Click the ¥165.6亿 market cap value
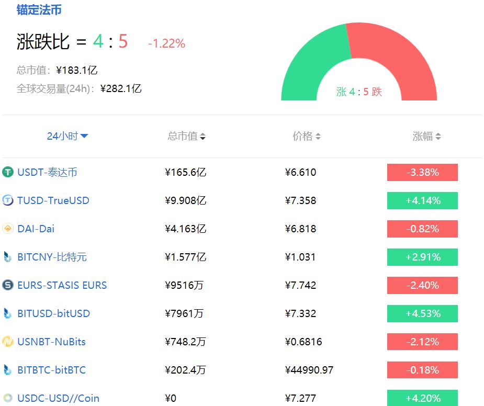The height and width of the screenshot is (406, 484). click(186, 172)
